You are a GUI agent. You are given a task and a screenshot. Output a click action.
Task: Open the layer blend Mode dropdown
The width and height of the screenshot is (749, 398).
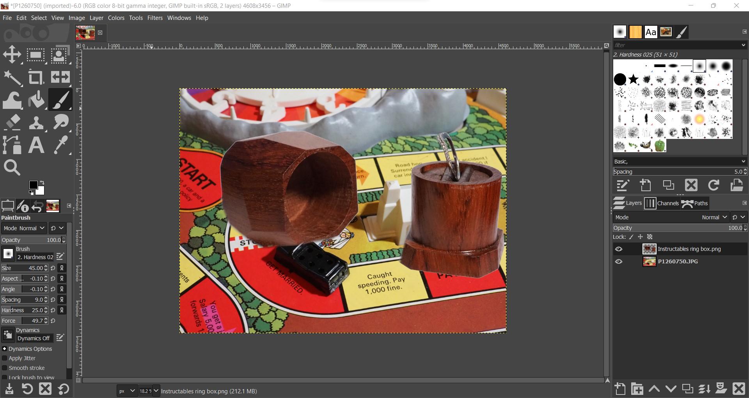(714, 217)
